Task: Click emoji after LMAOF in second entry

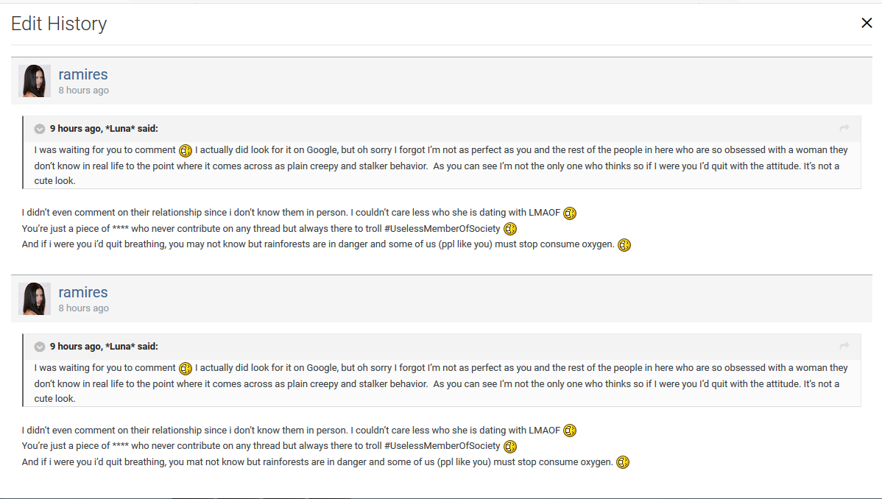Action: (x=570, y=431)
